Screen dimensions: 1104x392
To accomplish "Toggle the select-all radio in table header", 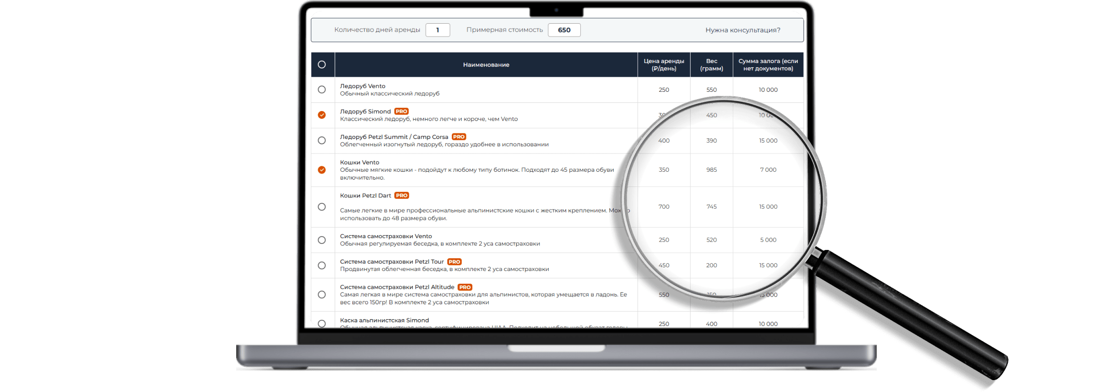I will coord(322,64).
